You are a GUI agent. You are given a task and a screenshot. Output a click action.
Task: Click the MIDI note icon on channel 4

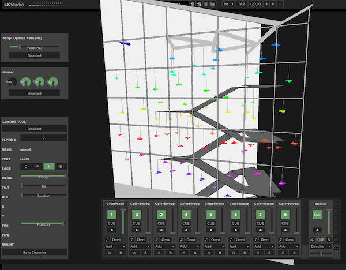click(x=182, y=239)
